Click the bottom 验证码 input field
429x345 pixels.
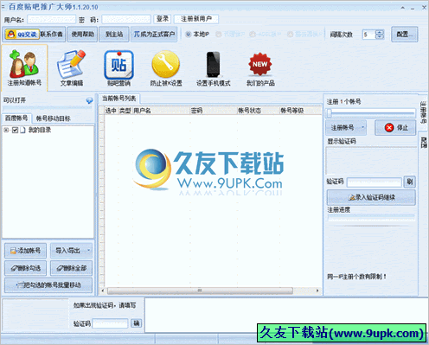(110, 323)
